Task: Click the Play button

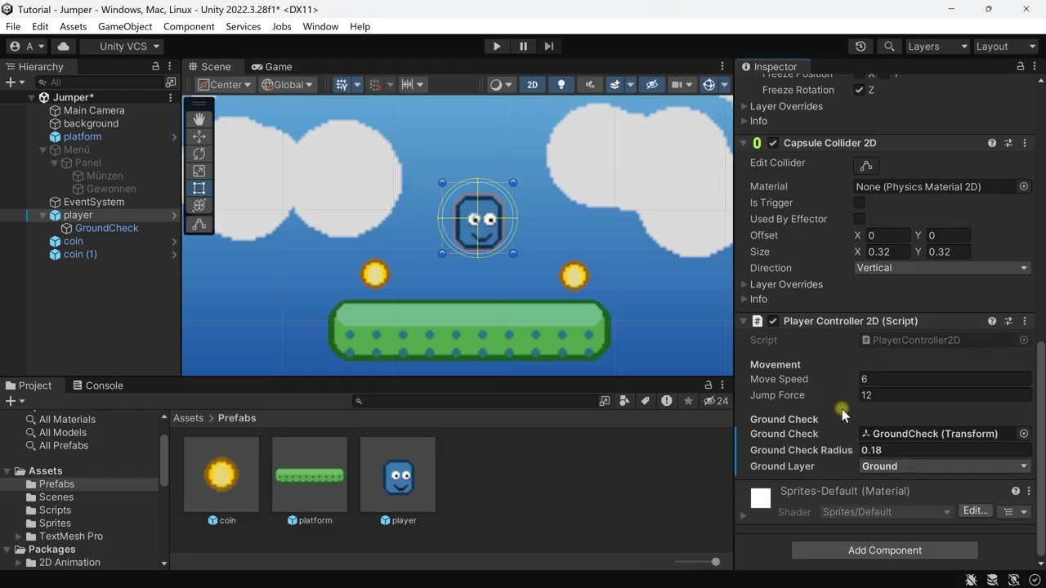Action: pyautogui.click(x=497, y=47)
